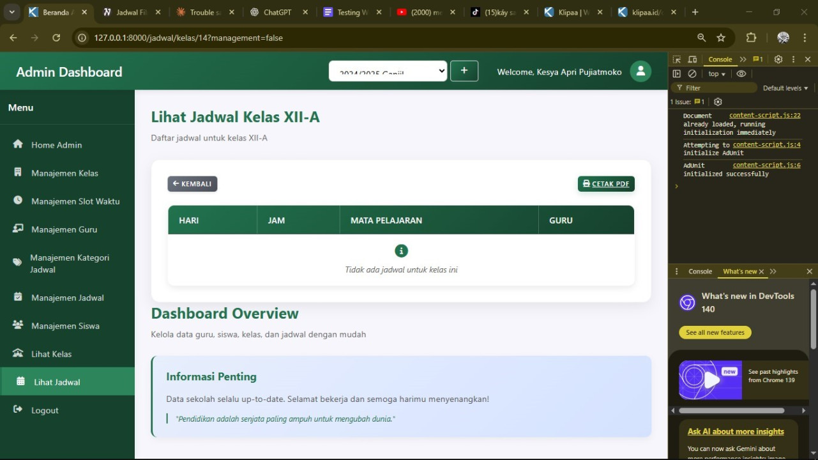Viewport: 818px width, 460px height.
Task: Open DevTools settings gear icon
Action: (x=778, y=59)
